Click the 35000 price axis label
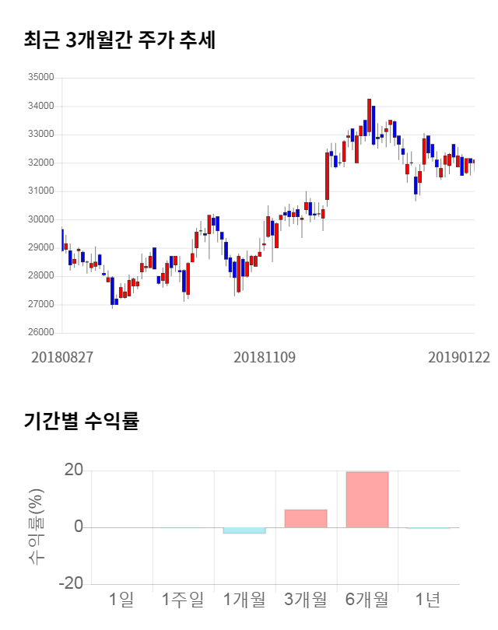The width and height of the screenshot is (498, 630). coord(40,78)
